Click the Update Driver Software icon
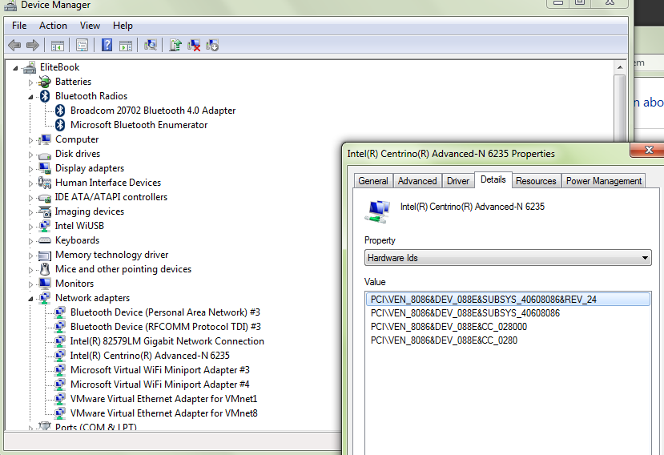This screenshot has width=664, height=455. [x=175, y=45]
